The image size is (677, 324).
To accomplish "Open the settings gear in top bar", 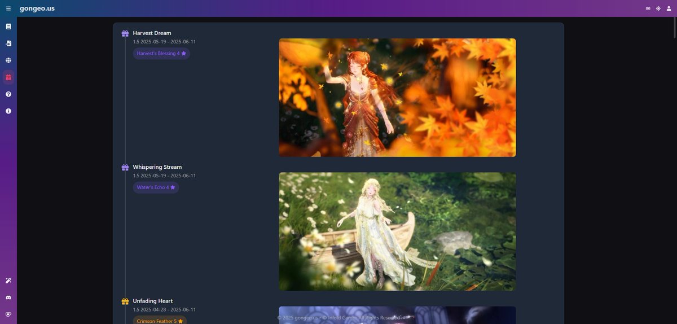I will pyautogui.click(x=658, y=8).
